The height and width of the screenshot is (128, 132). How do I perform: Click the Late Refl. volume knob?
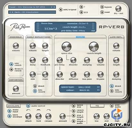click(116, 46)
